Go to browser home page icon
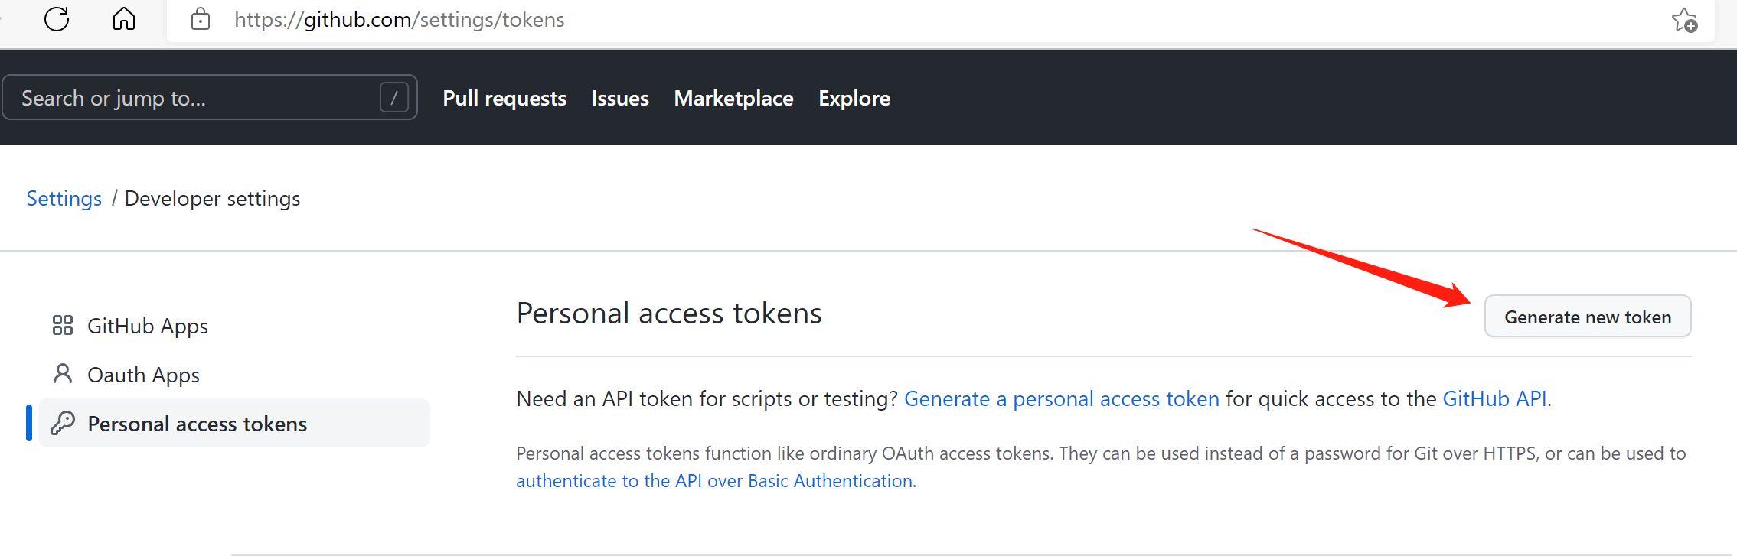 (123, 18)
